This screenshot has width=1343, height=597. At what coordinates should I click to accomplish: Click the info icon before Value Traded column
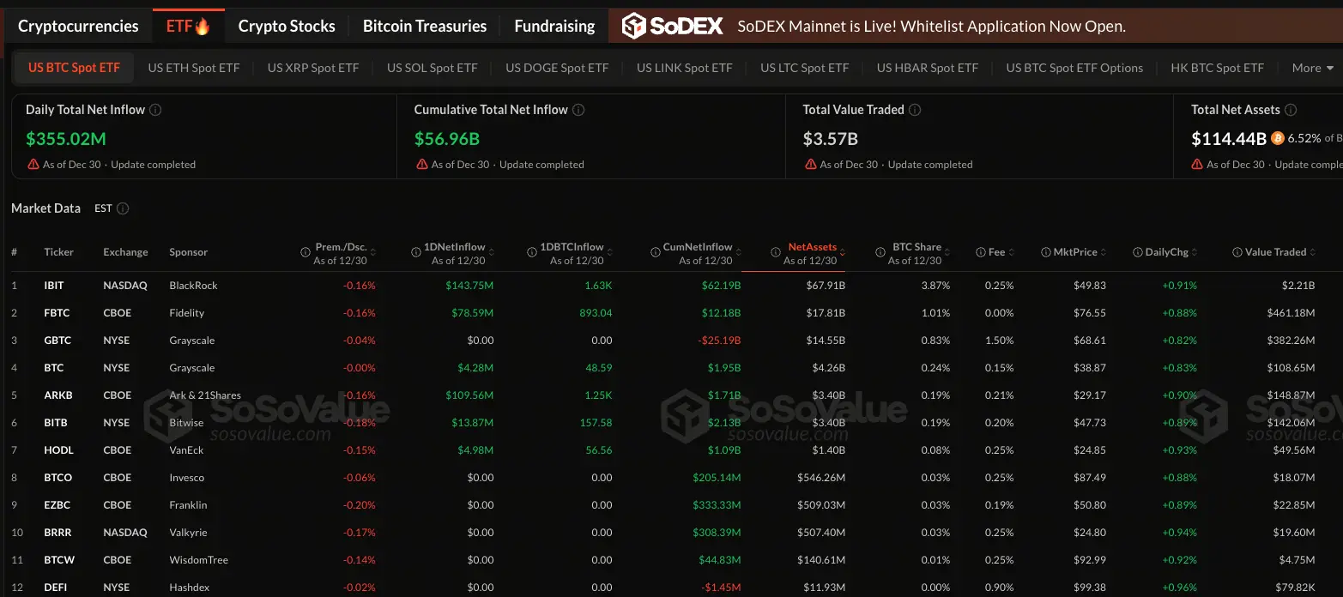coord(1237,252)
